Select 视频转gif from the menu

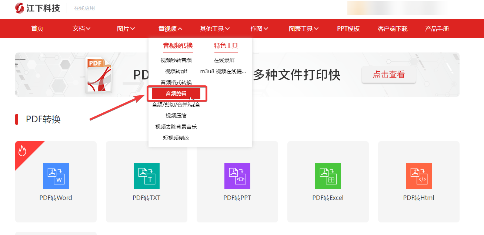click(x=176, y=71)
